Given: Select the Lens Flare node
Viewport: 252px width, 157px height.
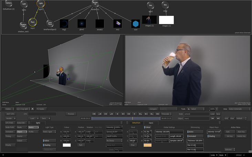Looking at the screenshot, I should tap(50, 24).
